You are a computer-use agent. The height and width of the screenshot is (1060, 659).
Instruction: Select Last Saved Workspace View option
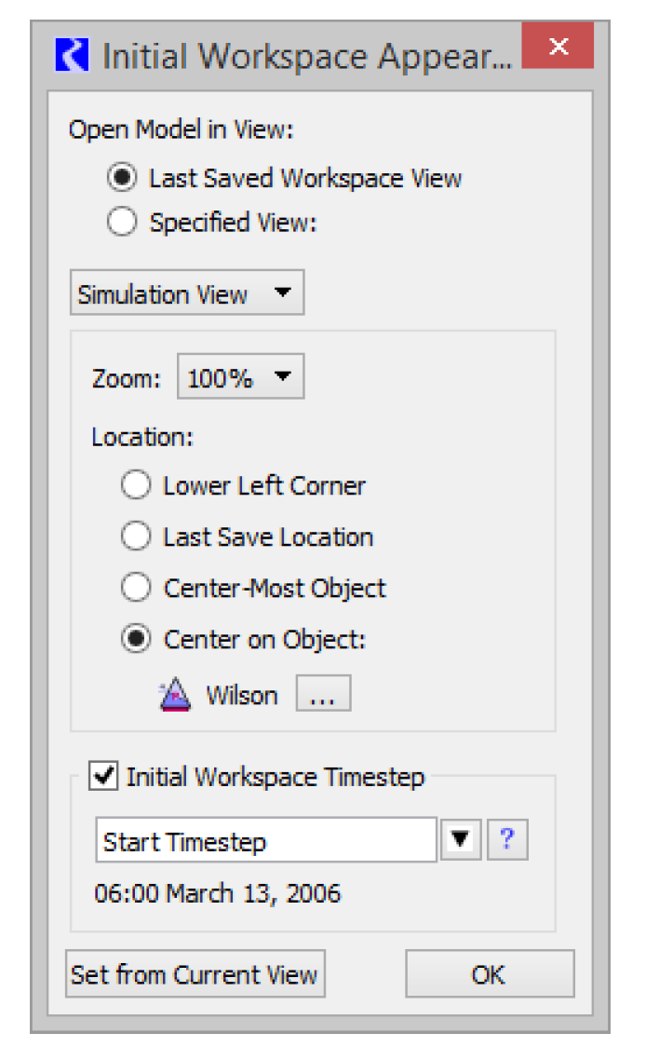122,178
